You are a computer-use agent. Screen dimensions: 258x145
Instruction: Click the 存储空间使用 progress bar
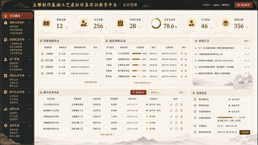(228, 117)
